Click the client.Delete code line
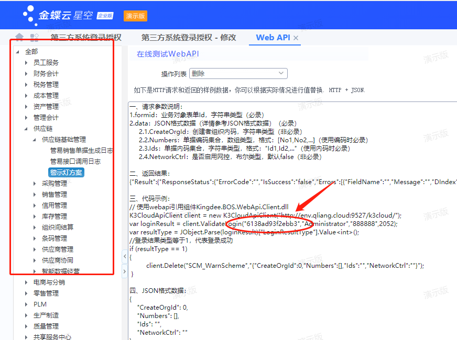Image resolution: width=457 pixels, height=340 pixels. coord(285,266)
